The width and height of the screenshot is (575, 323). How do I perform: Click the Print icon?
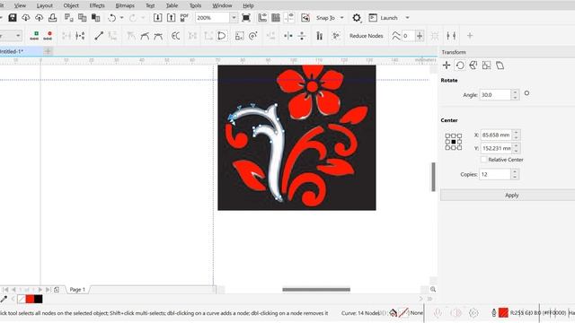[52, 18]
